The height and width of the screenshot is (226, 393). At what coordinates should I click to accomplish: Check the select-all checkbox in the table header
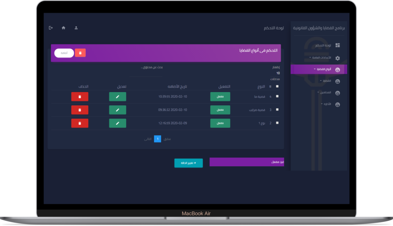coord(277,86)
